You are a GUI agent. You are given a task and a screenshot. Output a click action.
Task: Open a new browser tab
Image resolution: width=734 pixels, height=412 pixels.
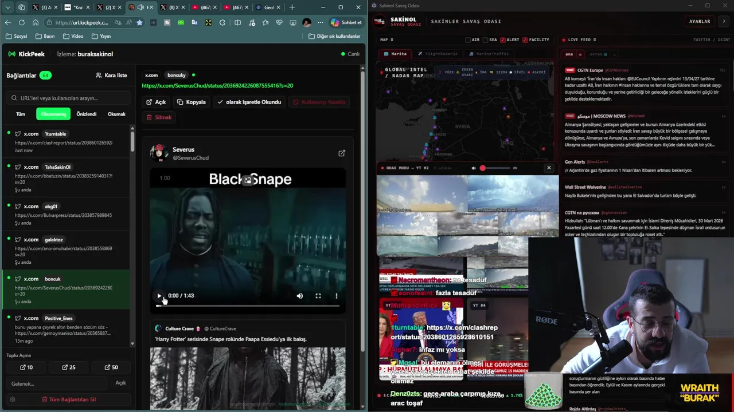click(x=292, y=7)
